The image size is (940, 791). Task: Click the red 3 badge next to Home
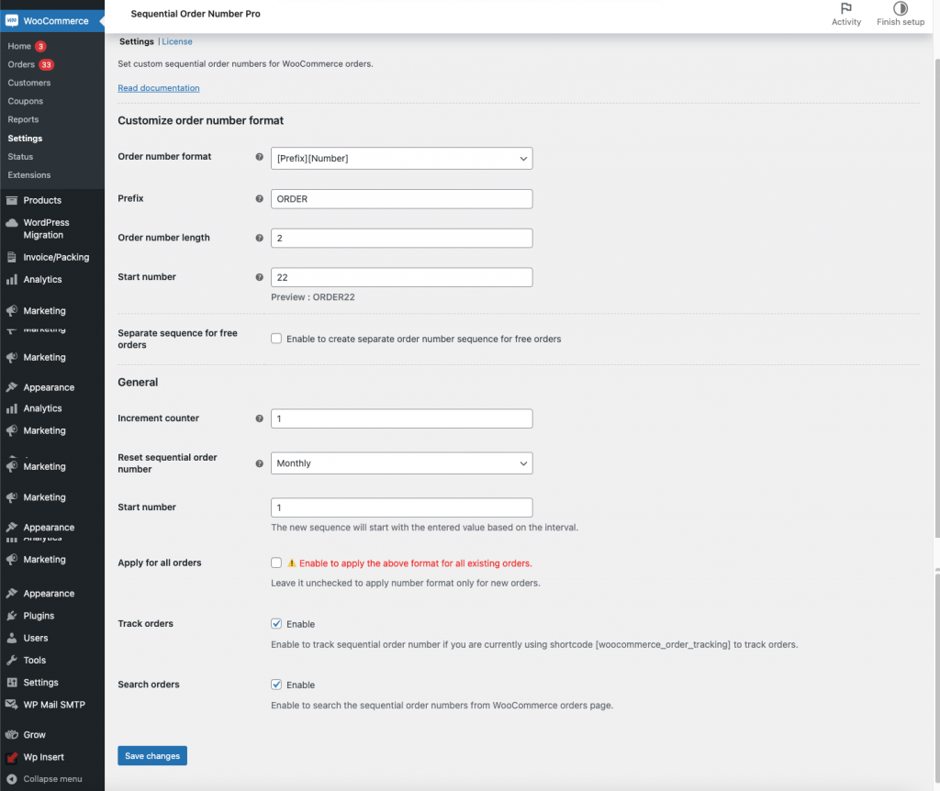pyautogui.click(x=40, y=46)
